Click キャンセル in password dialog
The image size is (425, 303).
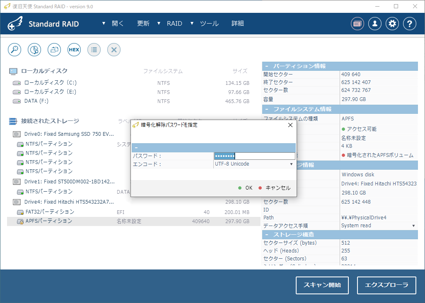275,188
